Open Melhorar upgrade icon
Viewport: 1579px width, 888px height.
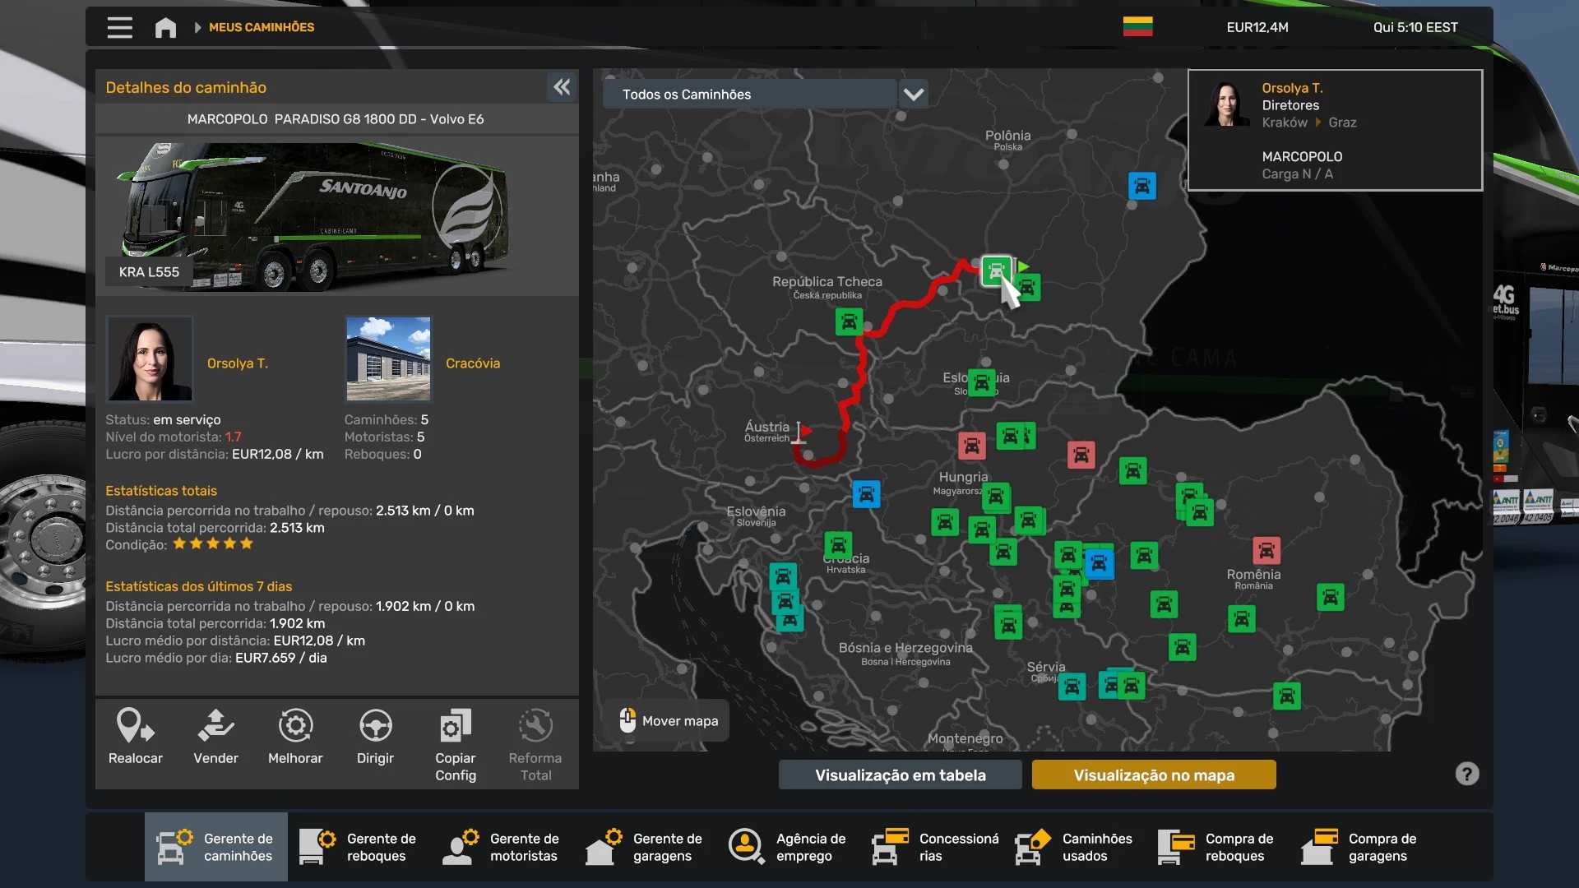(295, 726)
